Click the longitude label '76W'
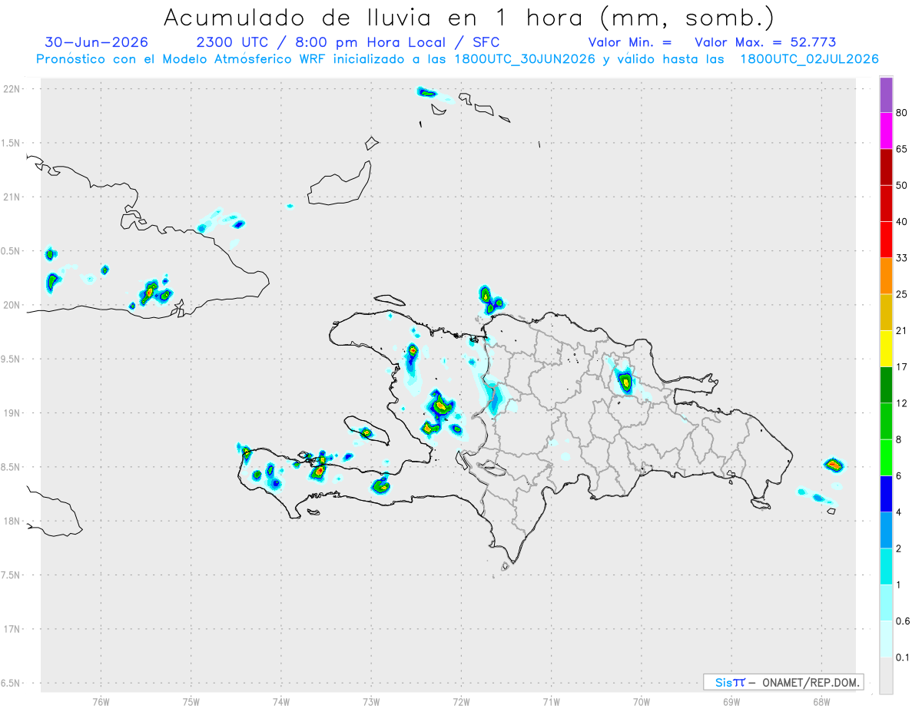922x712 pixels. pyautogui.click(x=101, y=701)
